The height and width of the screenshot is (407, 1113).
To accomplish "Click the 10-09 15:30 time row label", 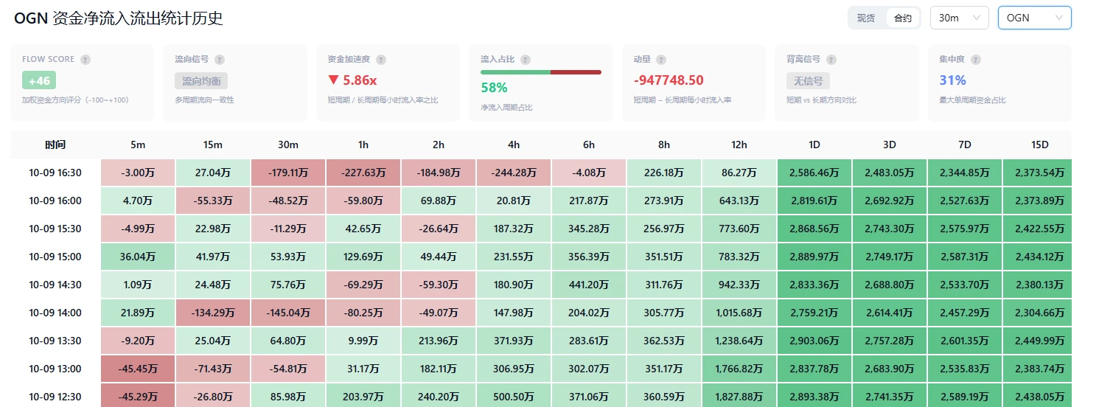I will tap(55, 229).
